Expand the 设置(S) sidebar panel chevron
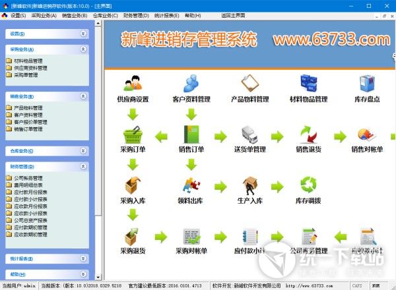 tap(83, 34)
